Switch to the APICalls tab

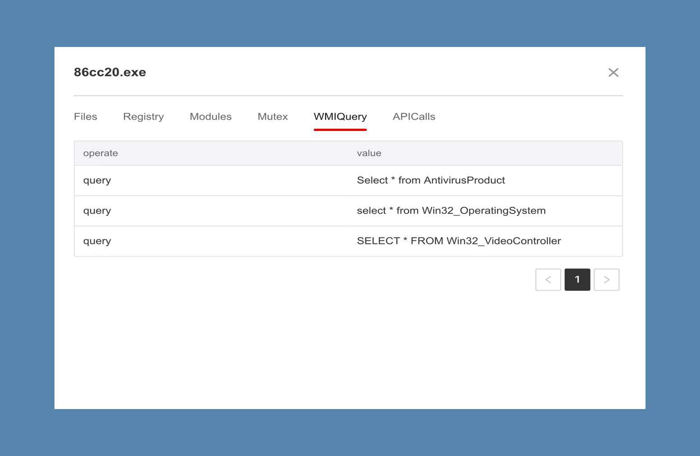(414, 116)
